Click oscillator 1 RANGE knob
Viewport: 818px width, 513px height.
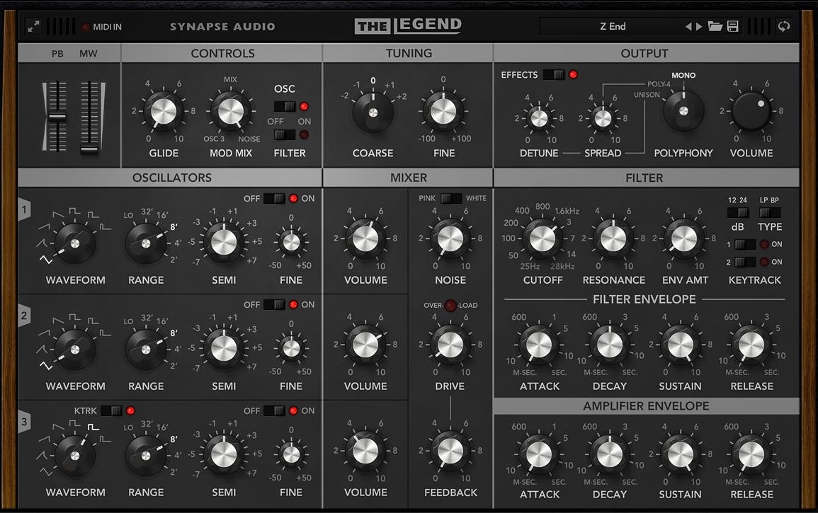(146, 243)
